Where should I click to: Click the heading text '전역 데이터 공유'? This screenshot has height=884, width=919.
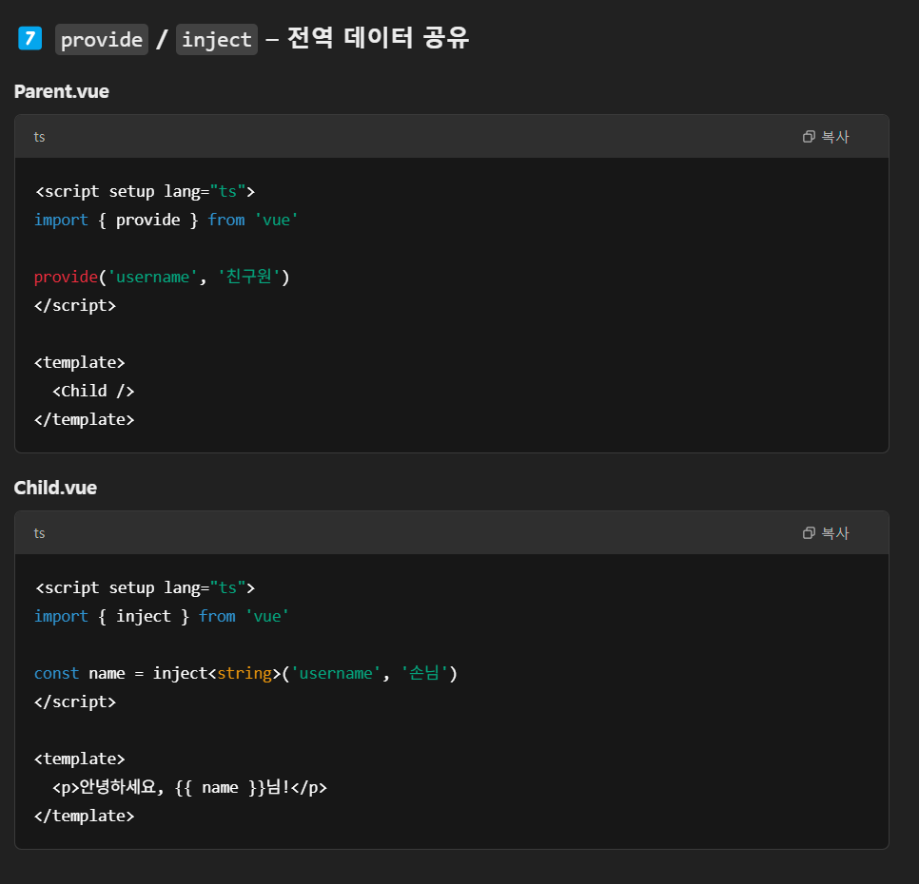point(378,38)
